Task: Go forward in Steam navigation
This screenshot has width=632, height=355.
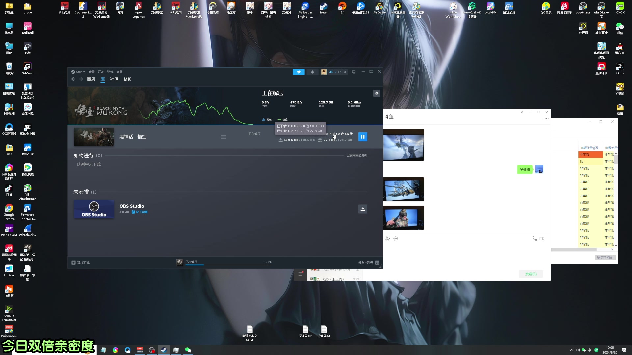Action: 81,79
